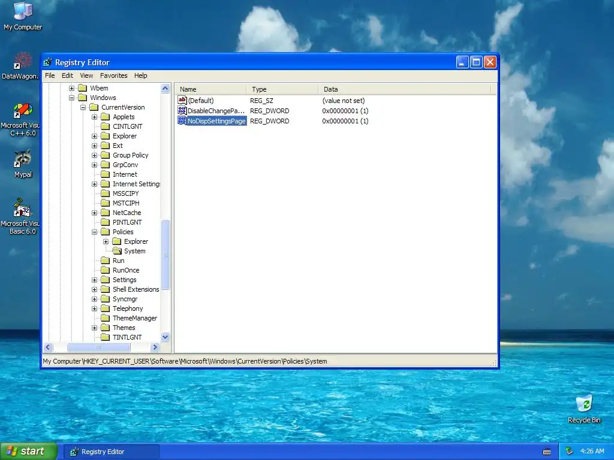Click the MSSCIPY folder icon
The height and width of the screenshot is (460, 614).
coord(105,193)
